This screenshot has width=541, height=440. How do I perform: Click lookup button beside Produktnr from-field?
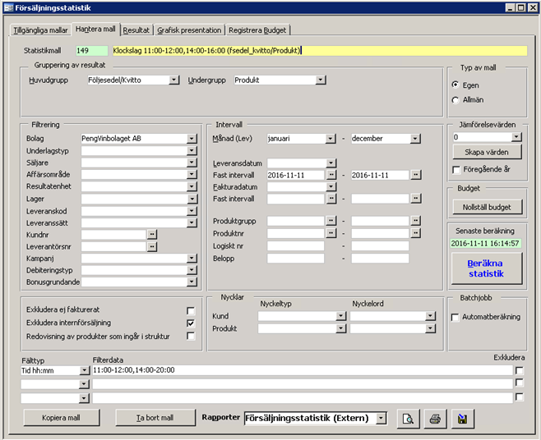point(331,234)
